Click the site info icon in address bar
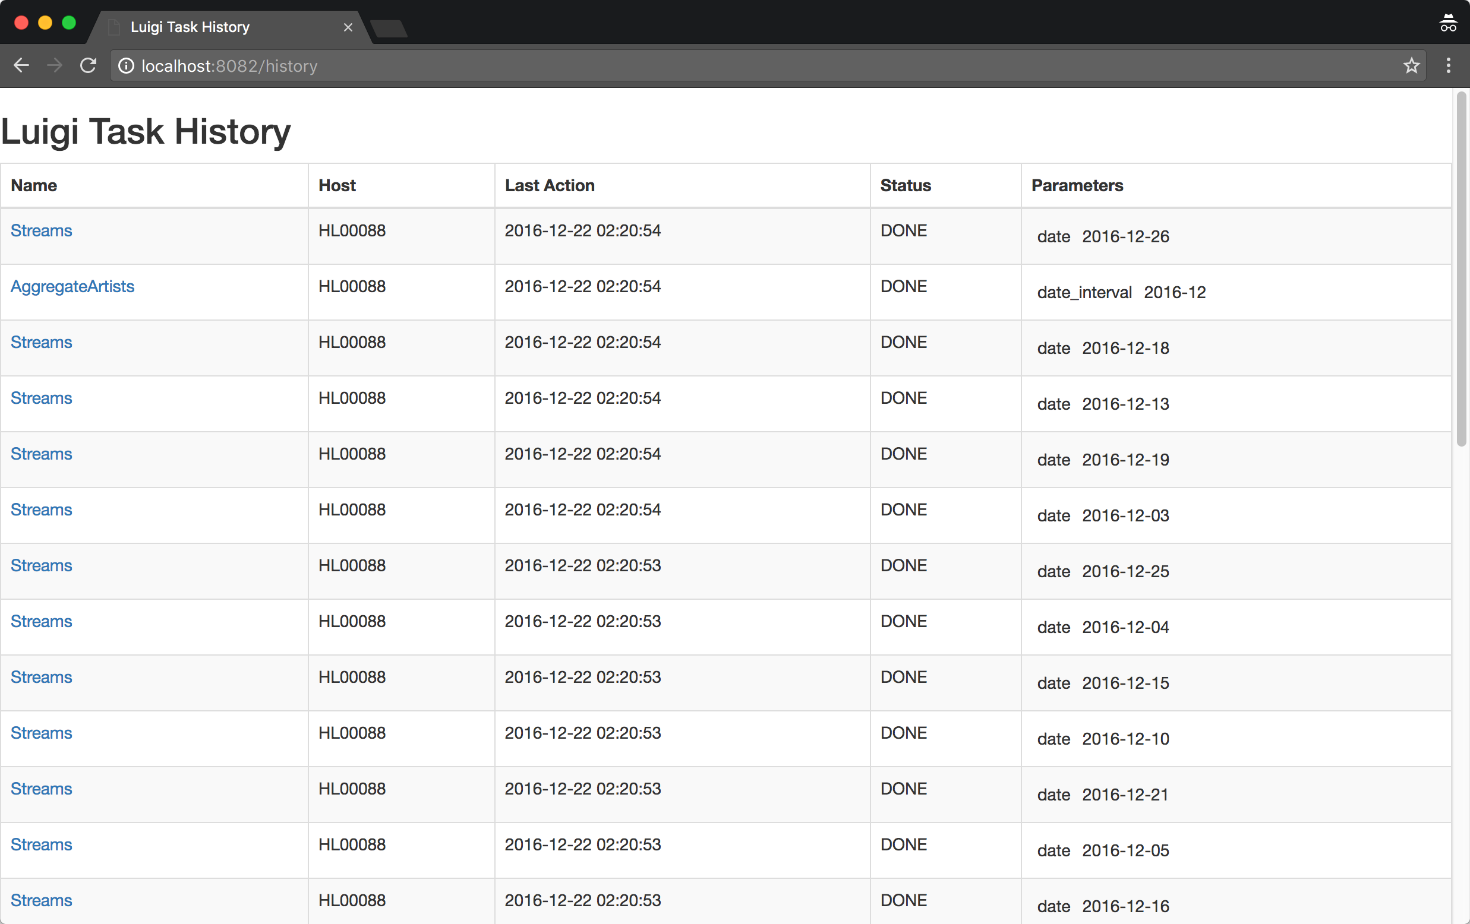Viewport: 1470px width, 924px height. click(126, 65)
